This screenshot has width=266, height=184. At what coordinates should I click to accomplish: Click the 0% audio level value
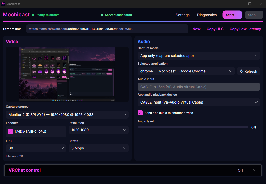pyautogui.click(x=254, y=127)
